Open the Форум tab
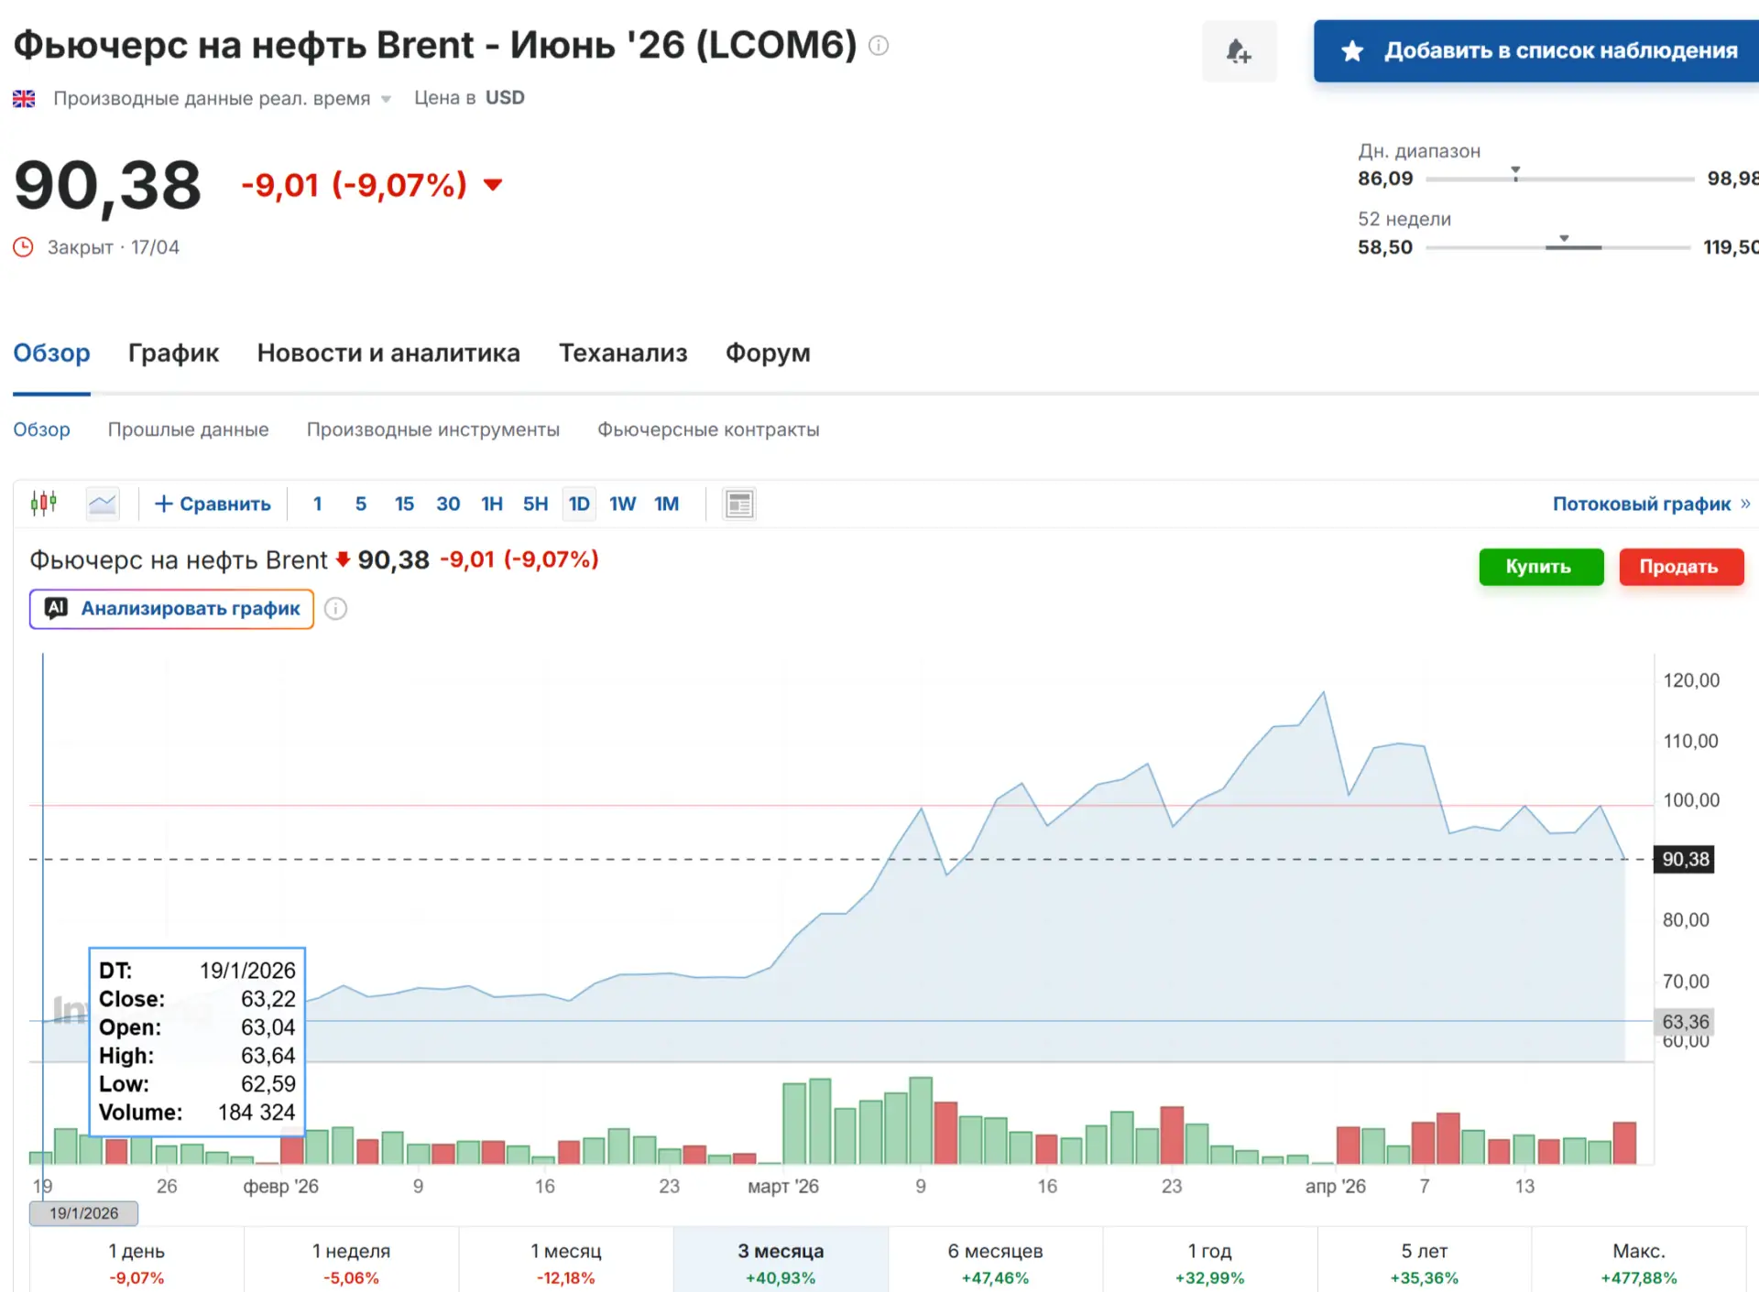Viewport: 1759px width, 1292px height. [768, 353]
